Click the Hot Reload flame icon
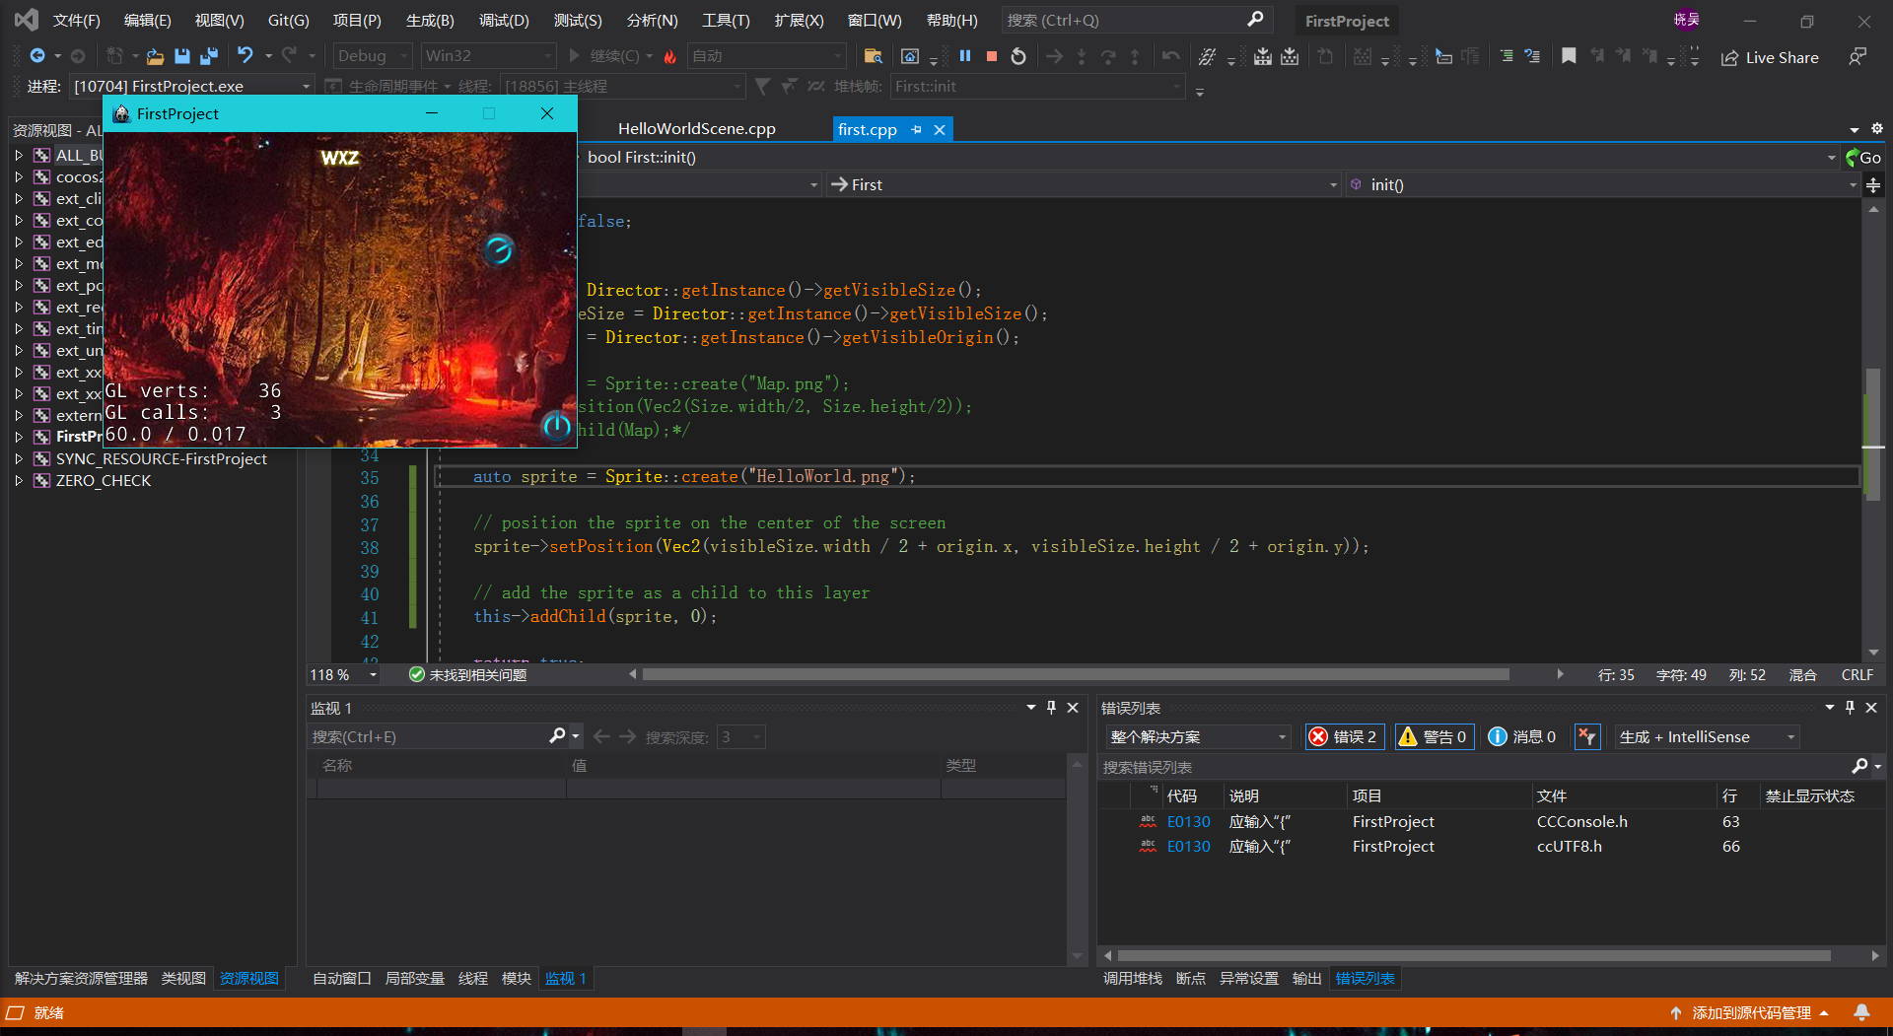 click(670, 56)
